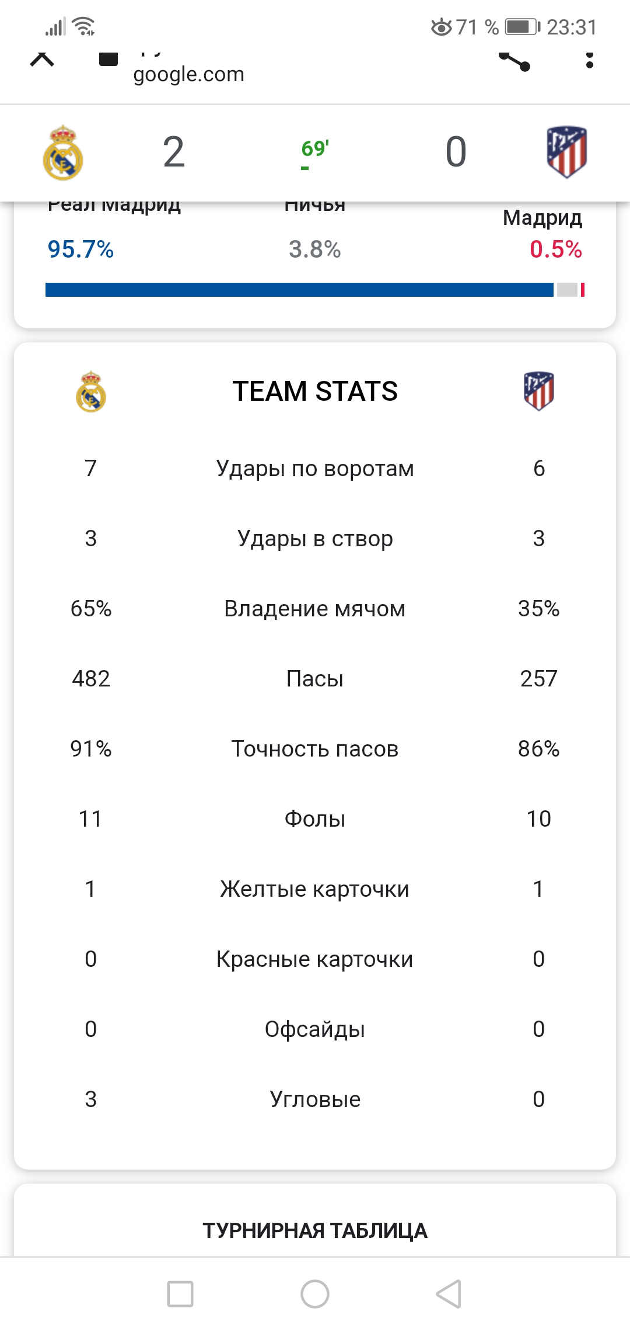Tap the ТУРНИРНАЯ ТАБЛИЦА heading

click(x=315, y=1230)
